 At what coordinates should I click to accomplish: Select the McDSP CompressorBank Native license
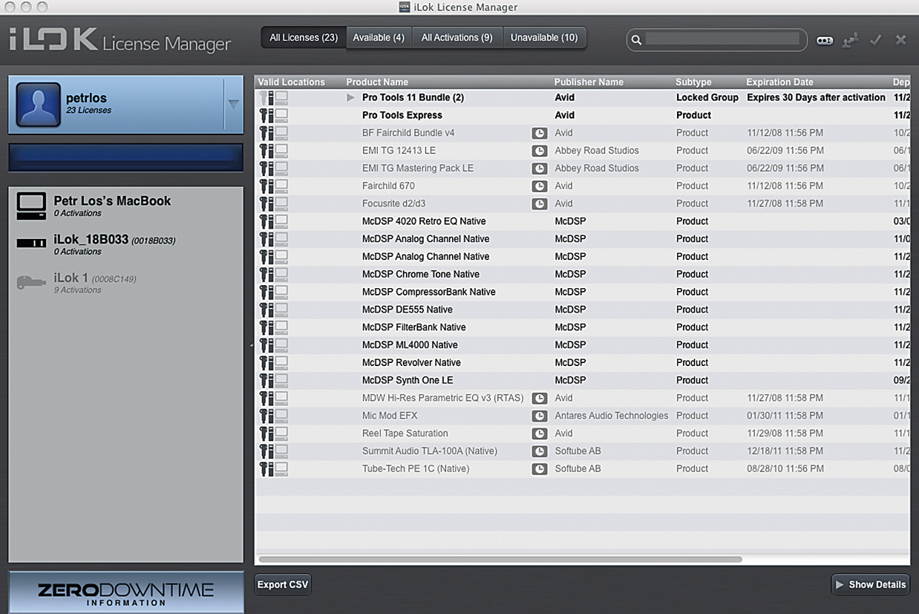[582, 292]
